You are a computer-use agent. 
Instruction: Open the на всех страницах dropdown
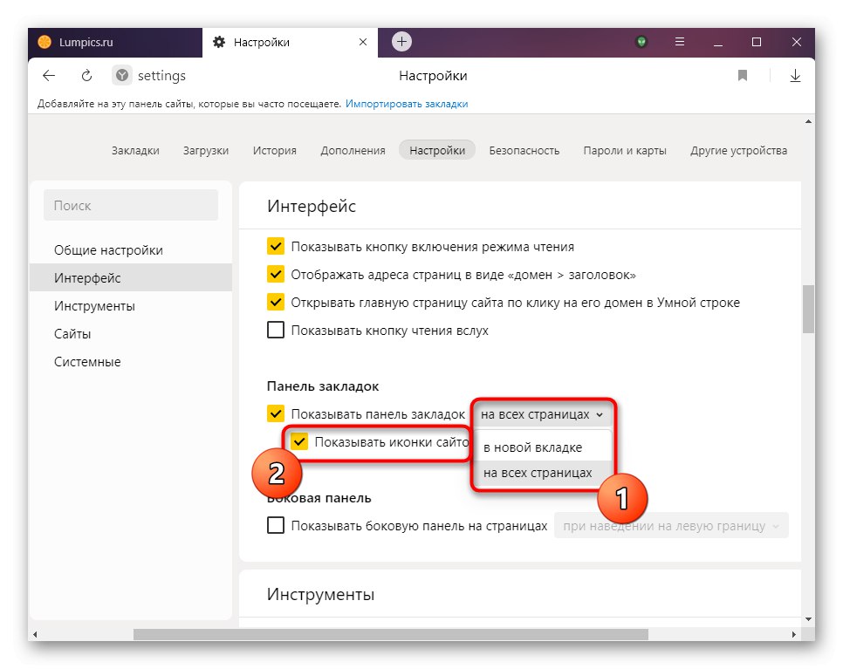(x=542, y=414)
